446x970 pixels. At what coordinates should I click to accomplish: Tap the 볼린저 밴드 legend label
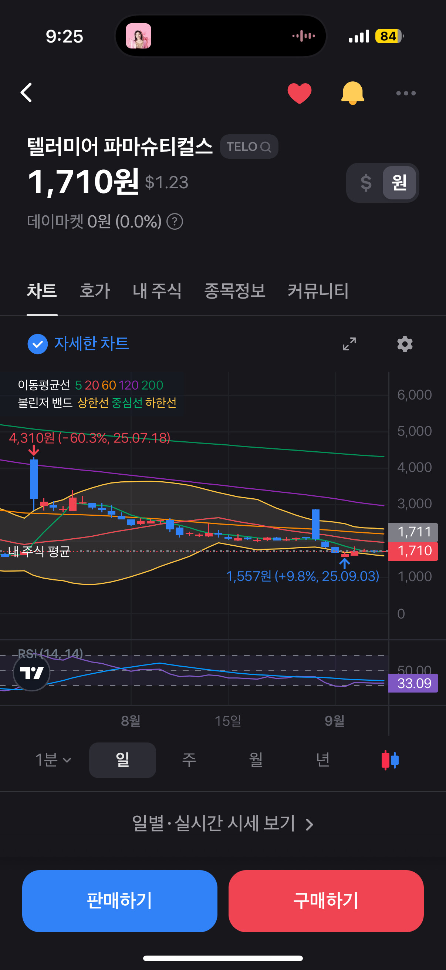click(45, 403)
